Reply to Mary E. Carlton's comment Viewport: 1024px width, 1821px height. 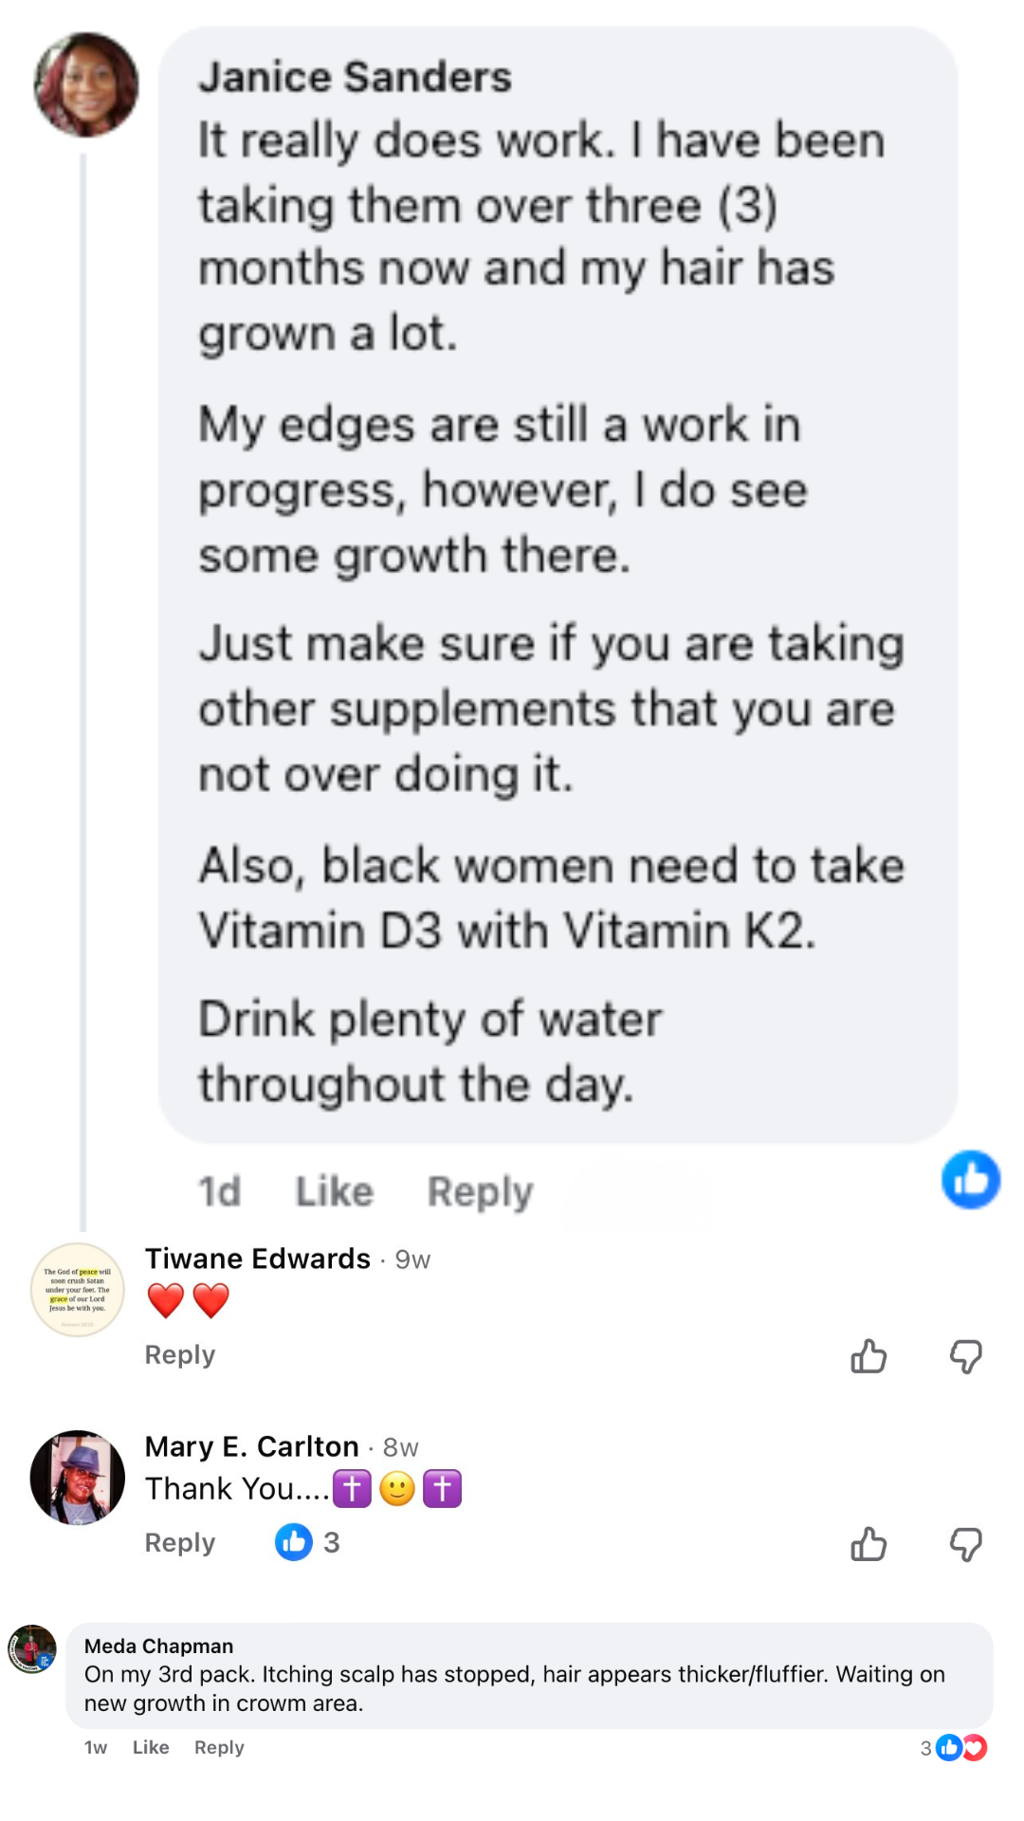click(179, 1543)
